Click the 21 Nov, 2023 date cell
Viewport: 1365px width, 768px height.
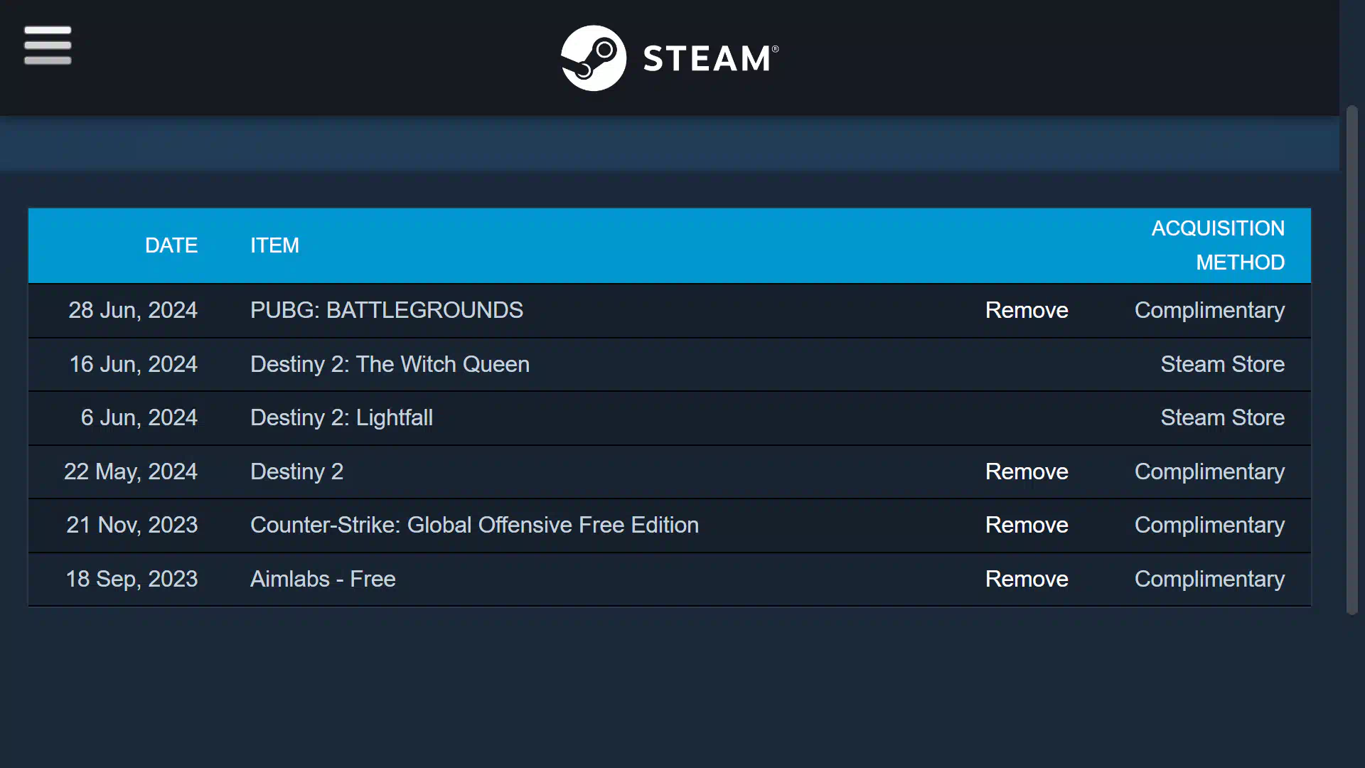[x=132, y=526]
